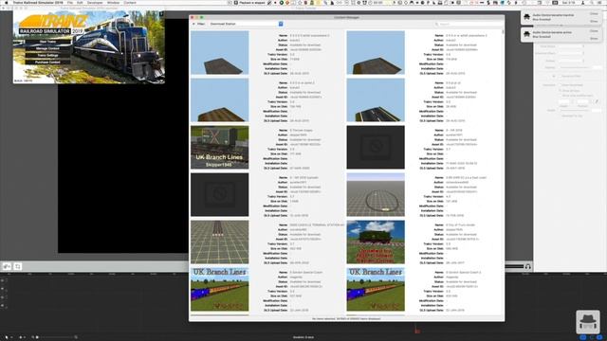The height and width of the screenshot is (341, 607).
Task: Click Manage Content in the launcher
Action: [47, 48]
